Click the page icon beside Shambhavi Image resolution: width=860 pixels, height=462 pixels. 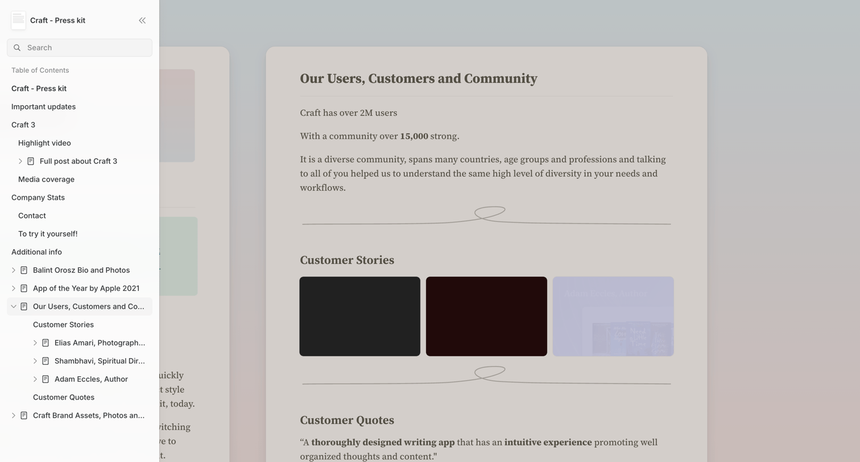coord(46,361)
